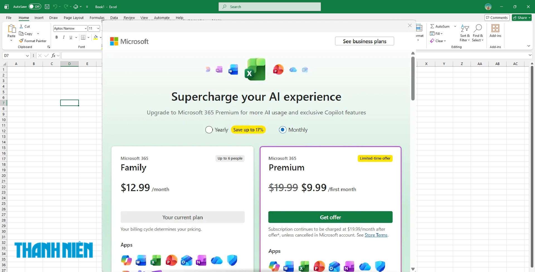The width and height of the screenshot is (535, 272).
Task: Click the OneDrive cloud icon in banner
Action: tap(293, 69)
